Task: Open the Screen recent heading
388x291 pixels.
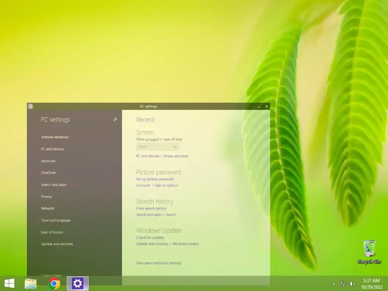Action: (145, 132)
